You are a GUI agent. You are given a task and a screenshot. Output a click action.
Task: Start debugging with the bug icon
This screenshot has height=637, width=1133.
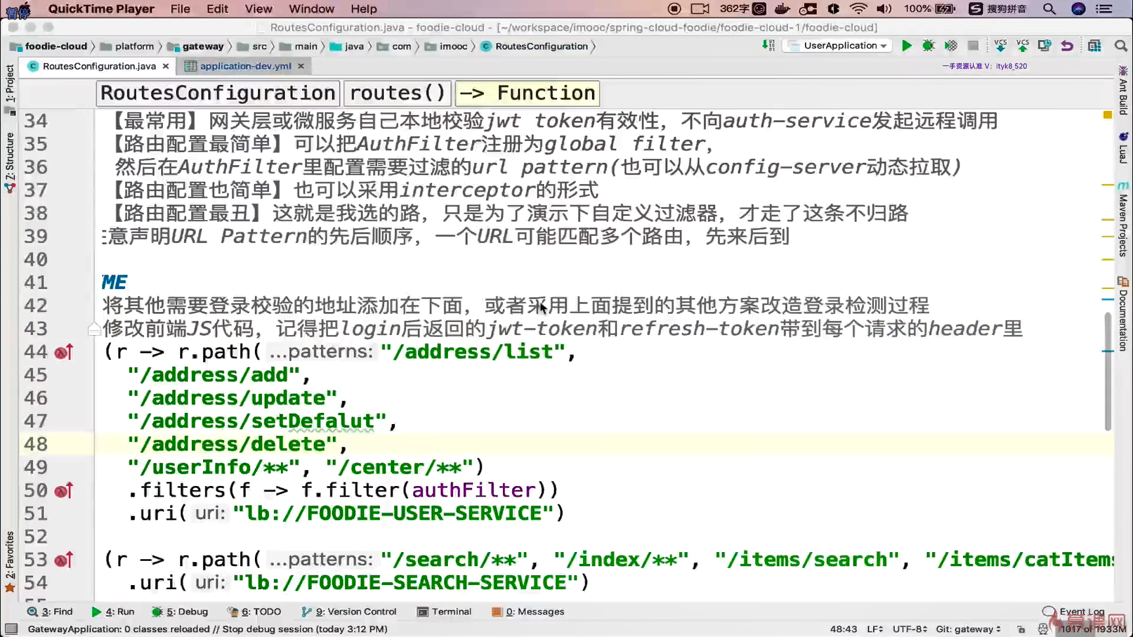coord(928,46)
